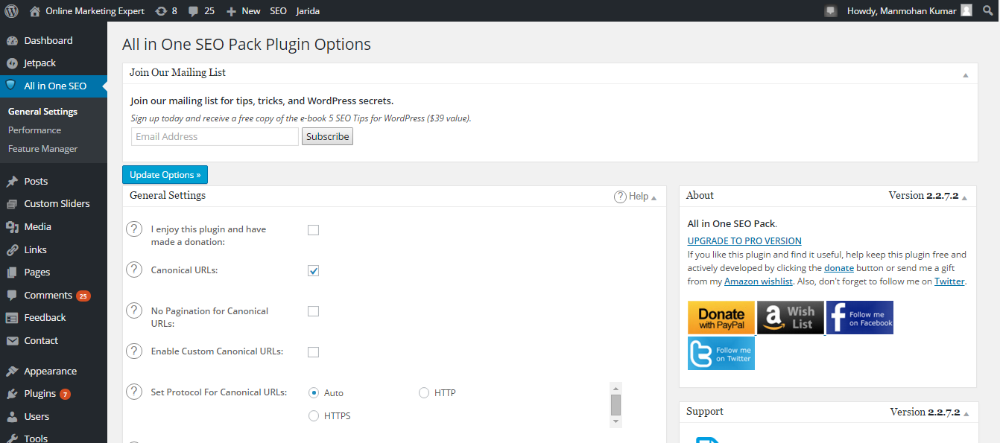1000x443 pixels.
Task: Show help for No Pagination for Canonical URLs
Action: pyautogui.click(x=134, y=310)
